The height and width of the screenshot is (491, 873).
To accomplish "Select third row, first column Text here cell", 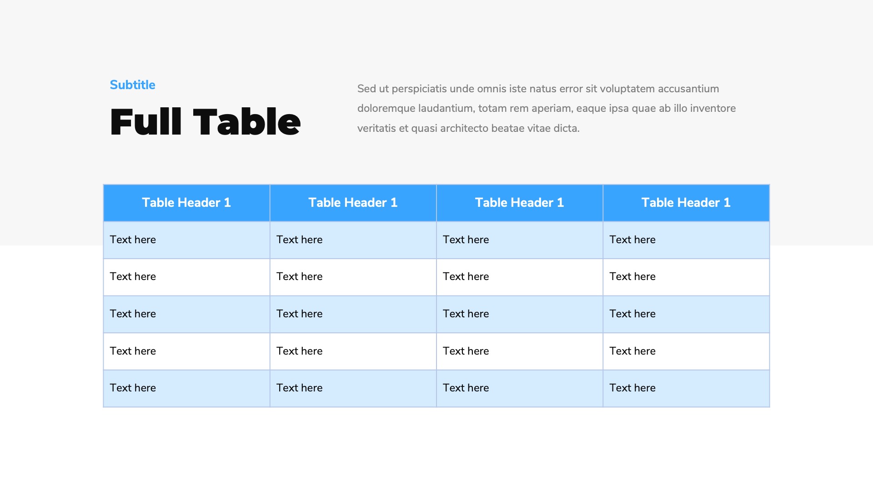I will pos(133,314).
